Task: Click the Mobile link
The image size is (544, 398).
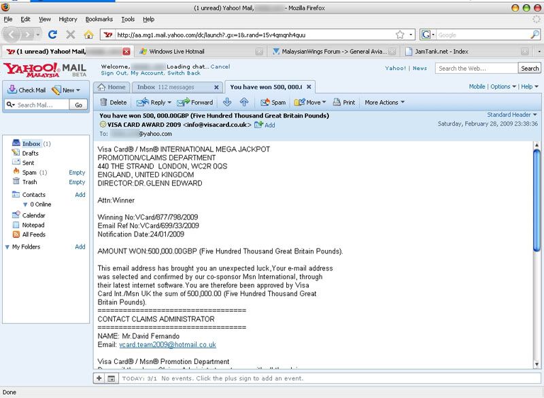Action: 477,87
